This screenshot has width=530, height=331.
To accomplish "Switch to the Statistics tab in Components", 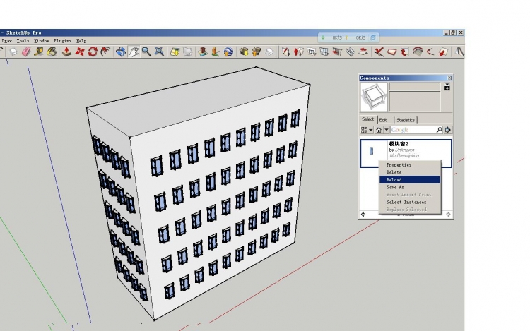I will pyautogui.click(x=406, y=120).
